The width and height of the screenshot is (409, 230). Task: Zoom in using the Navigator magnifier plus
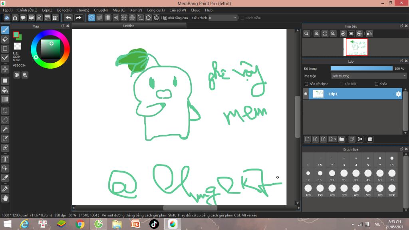(317, 34)
